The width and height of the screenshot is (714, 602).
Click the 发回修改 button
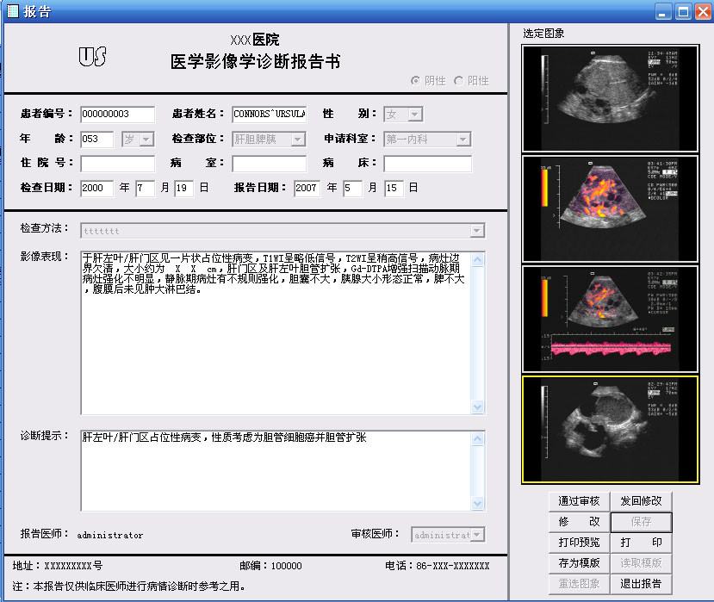(641, 501)
